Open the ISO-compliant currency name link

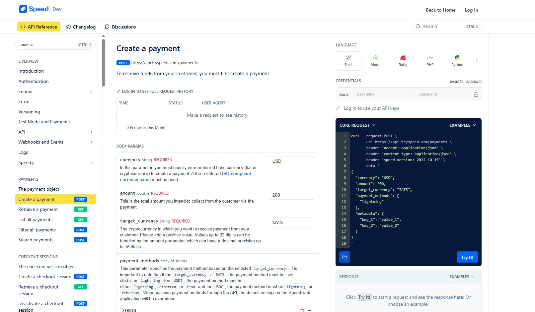click(x=236, y=174)
